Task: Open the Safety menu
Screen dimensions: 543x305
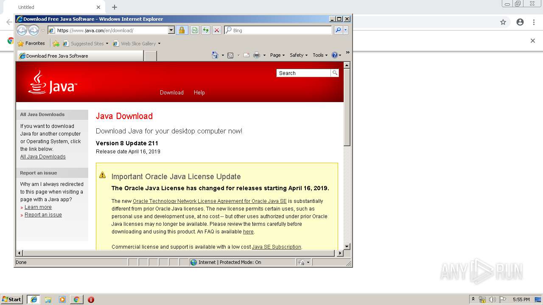Action: 299,55
